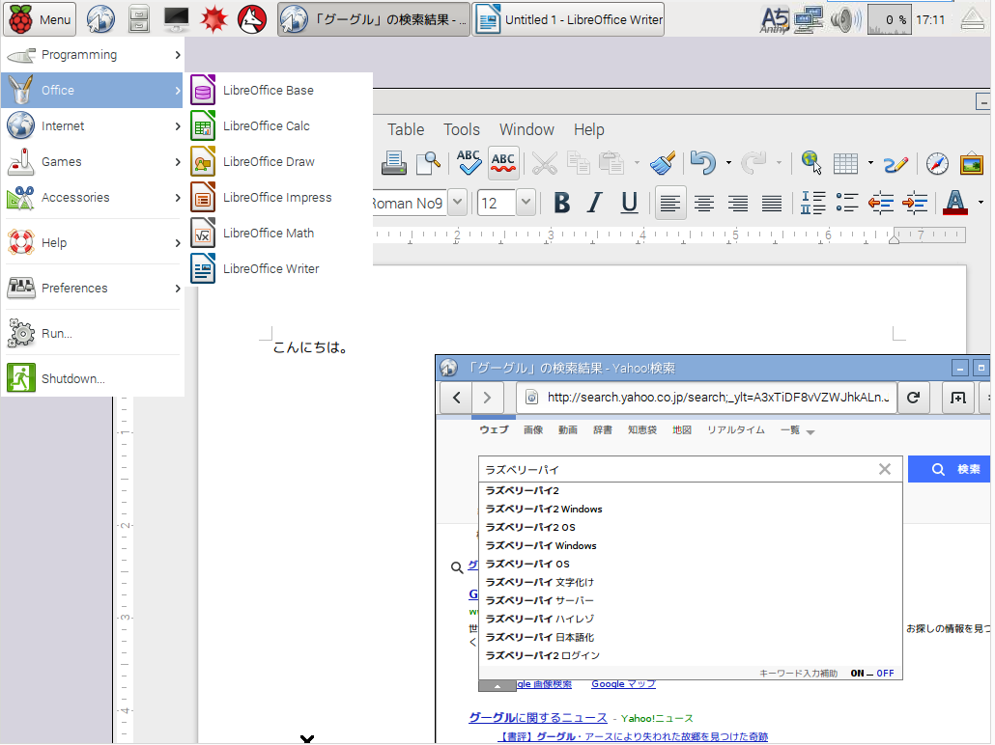Open Undo history dropdown arrow
The image size is (995, 745).
coord(728,164)
